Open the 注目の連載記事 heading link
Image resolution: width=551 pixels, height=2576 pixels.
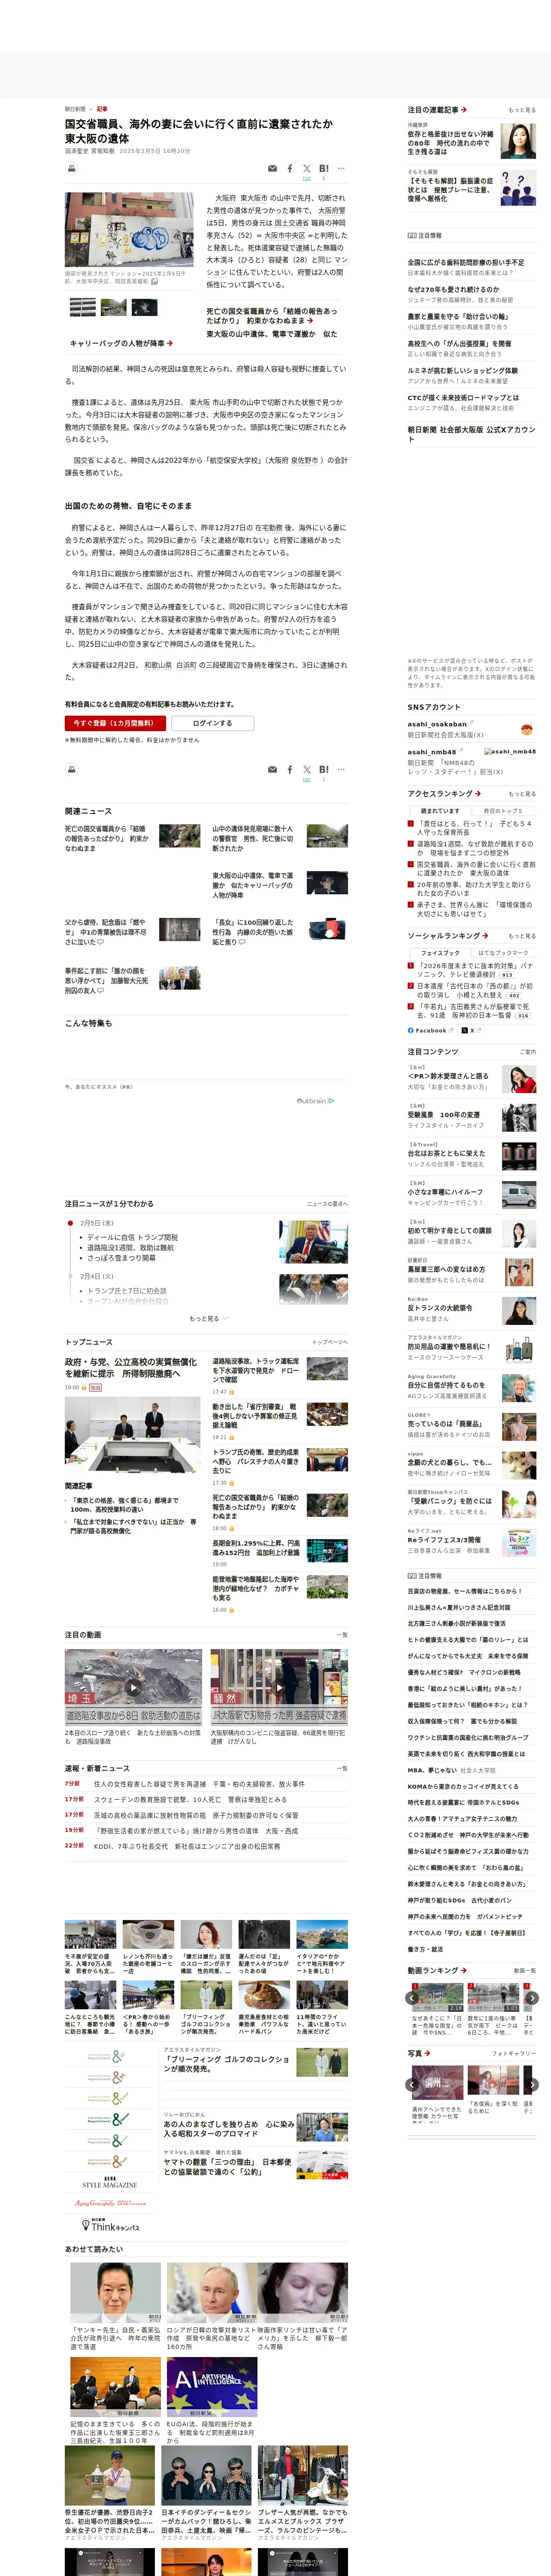click(437, 110)
